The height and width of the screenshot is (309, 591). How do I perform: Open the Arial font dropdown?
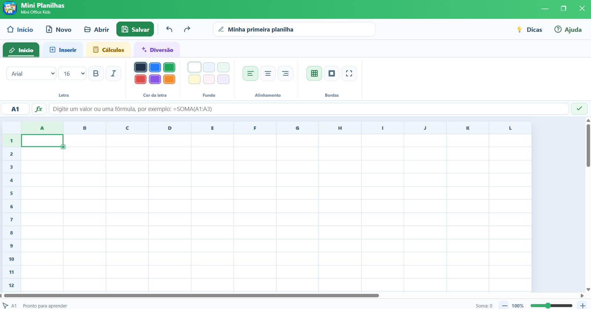click(x=31, y=73)
